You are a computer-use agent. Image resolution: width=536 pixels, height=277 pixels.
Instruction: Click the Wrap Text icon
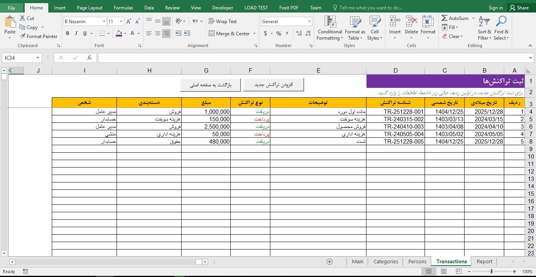click(212, 21)
